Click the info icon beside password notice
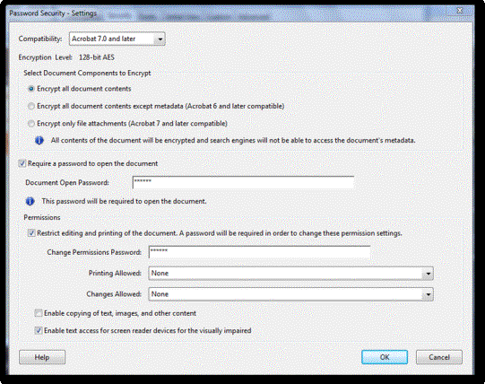The image size is (485, 384). pos(30,201)
